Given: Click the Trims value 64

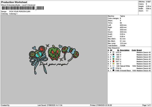Looking at the screenshot, I should [x=121, y=23].
